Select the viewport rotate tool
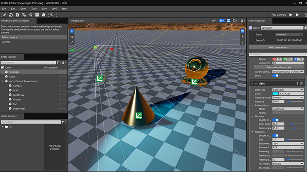 [72, 37]
